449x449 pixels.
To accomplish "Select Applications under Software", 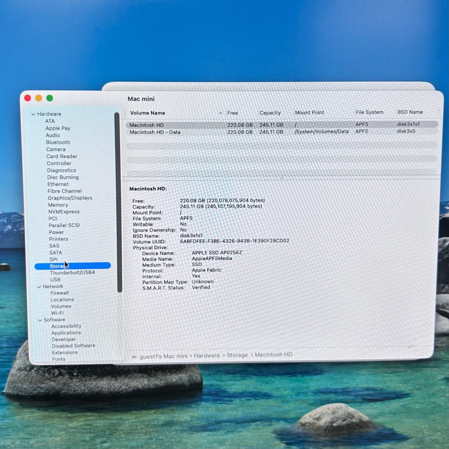I will point(66,333).
